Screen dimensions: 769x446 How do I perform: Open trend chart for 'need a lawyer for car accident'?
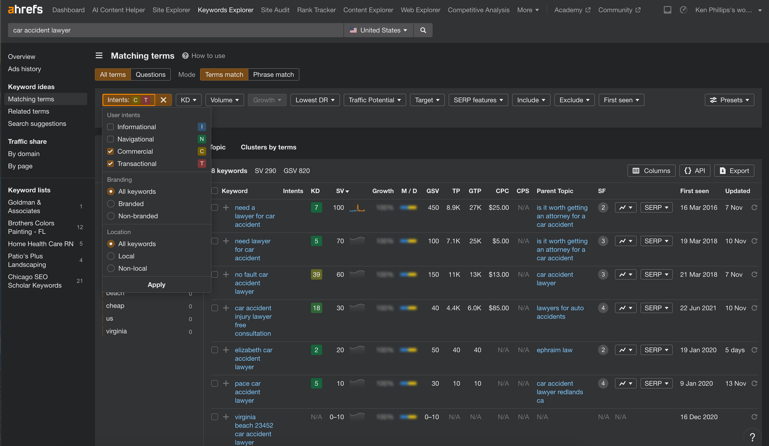click(x=626, y=207)
